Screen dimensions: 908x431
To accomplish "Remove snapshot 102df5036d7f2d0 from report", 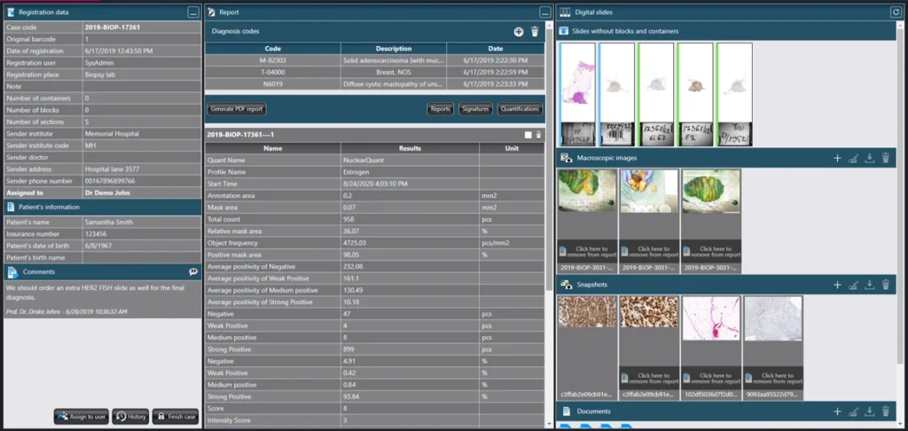I will [x=711, y=379].
